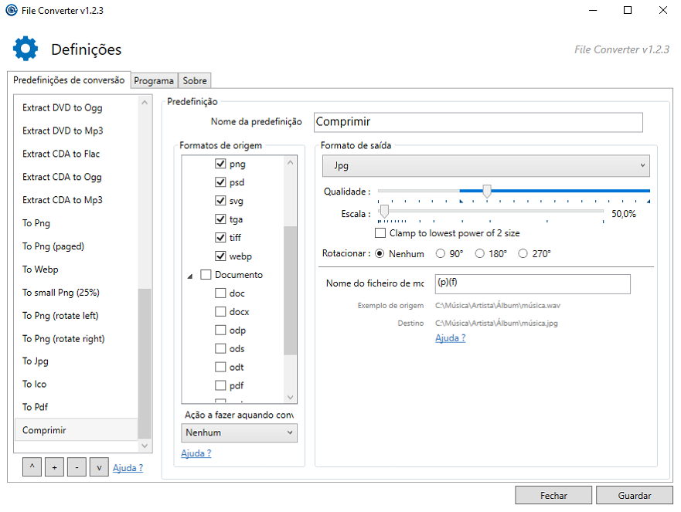681x512 pixels.
Task: Click the remove preset (-) button
Action: pyautogui.click(x=76, y=467)
